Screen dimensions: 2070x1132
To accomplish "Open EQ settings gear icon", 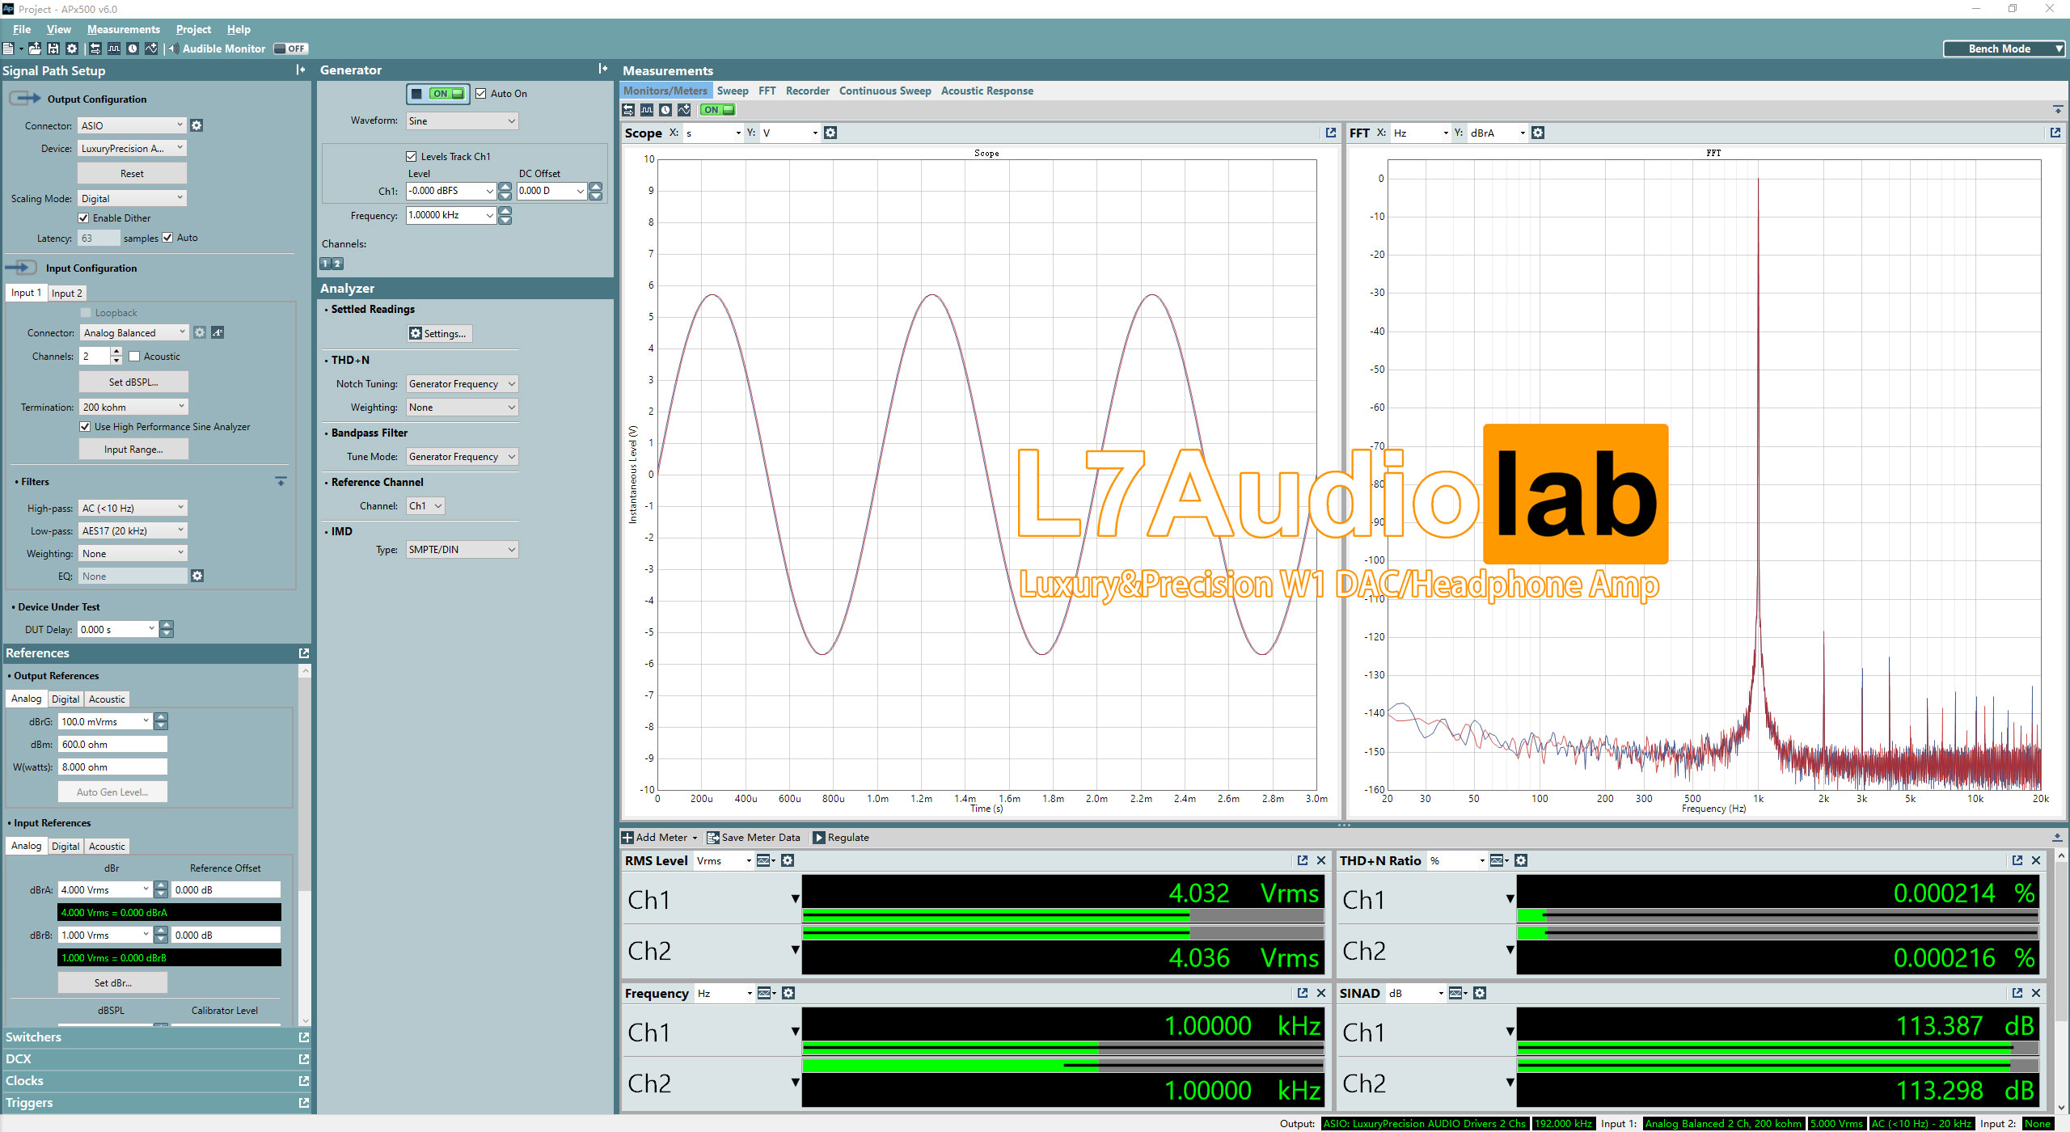I will point(197,576).
